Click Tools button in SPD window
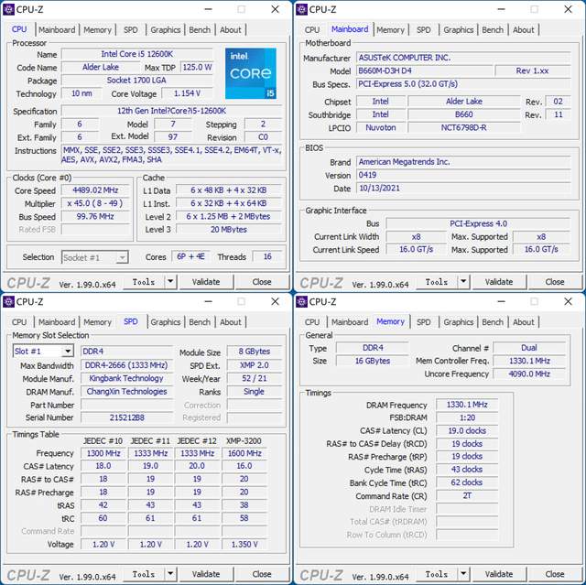The height and width of the screenshot is (585, 586). [144, 574]
